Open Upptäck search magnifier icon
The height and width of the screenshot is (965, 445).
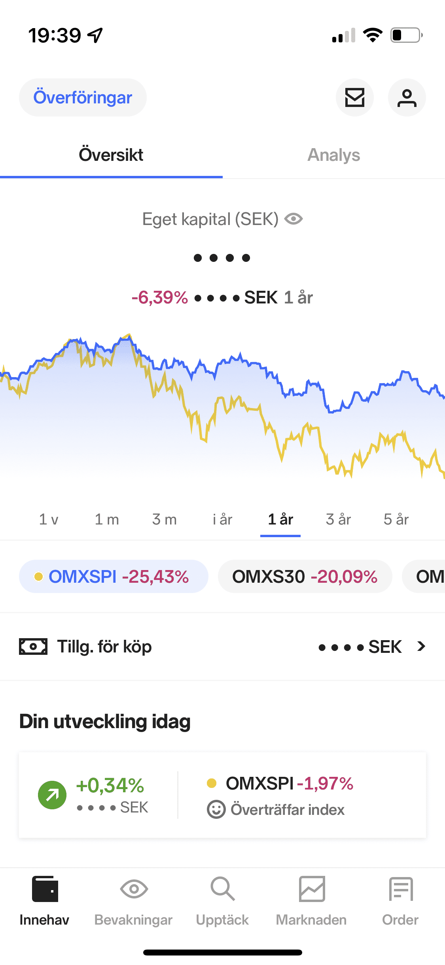coord(223,889)
